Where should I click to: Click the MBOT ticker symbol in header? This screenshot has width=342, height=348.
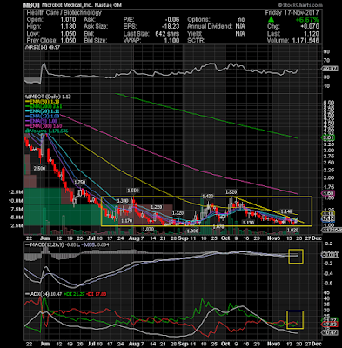pyautogui.click(x=31, y=5)
